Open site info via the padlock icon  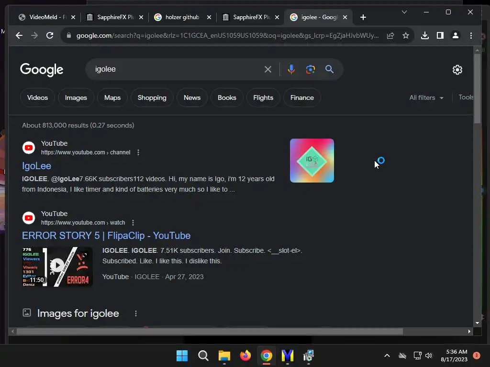(69, 35)
